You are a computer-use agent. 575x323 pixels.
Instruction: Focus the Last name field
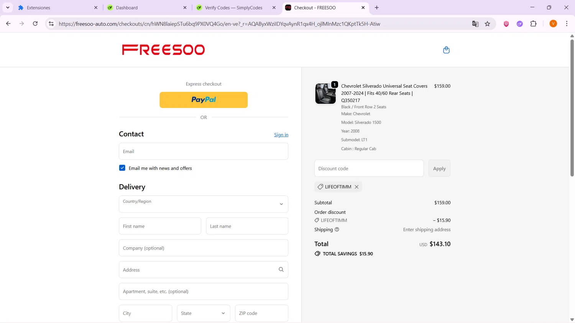247,226
